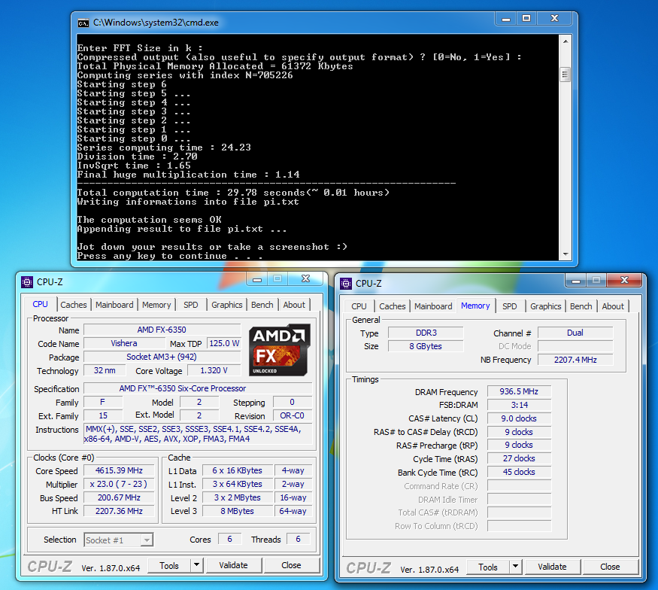Show the About tab in right CPU-Z

pos(613,306)
